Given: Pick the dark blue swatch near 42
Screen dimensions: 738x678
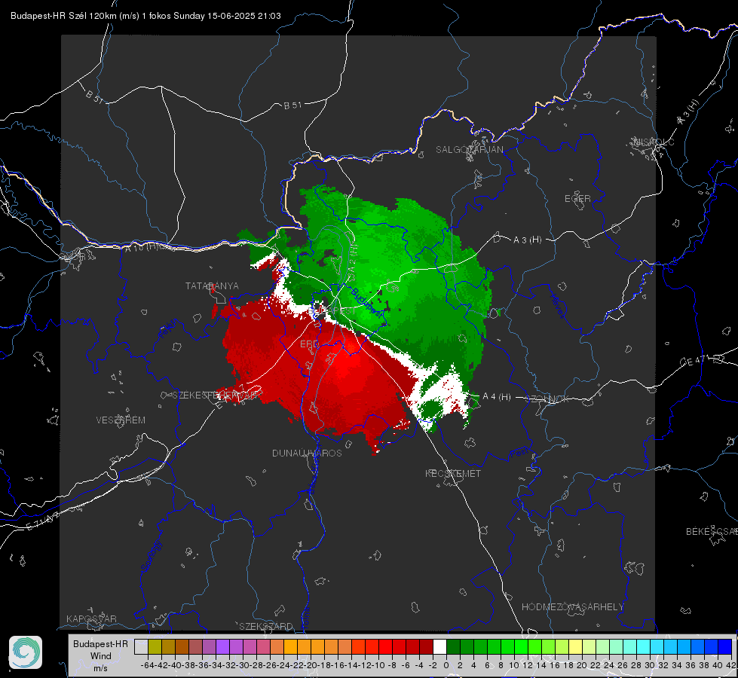Looking at the screenshot, I should 725,646.
